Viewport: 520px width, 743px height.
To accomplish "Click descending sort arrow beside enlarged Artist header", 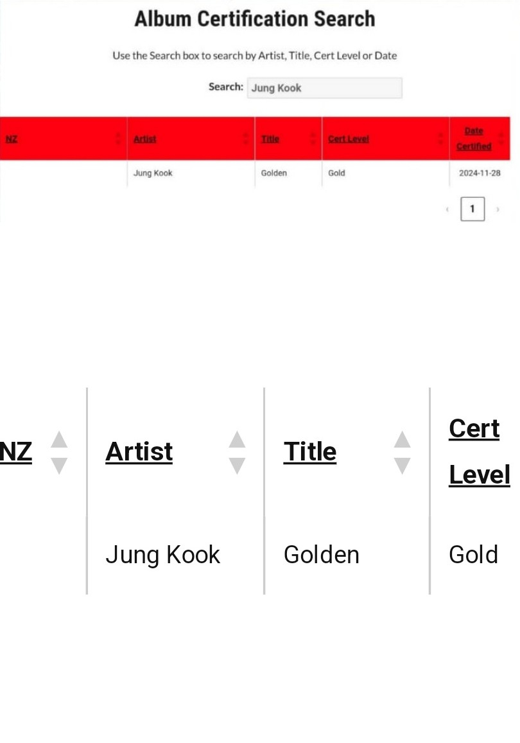I will coord(237,465).
